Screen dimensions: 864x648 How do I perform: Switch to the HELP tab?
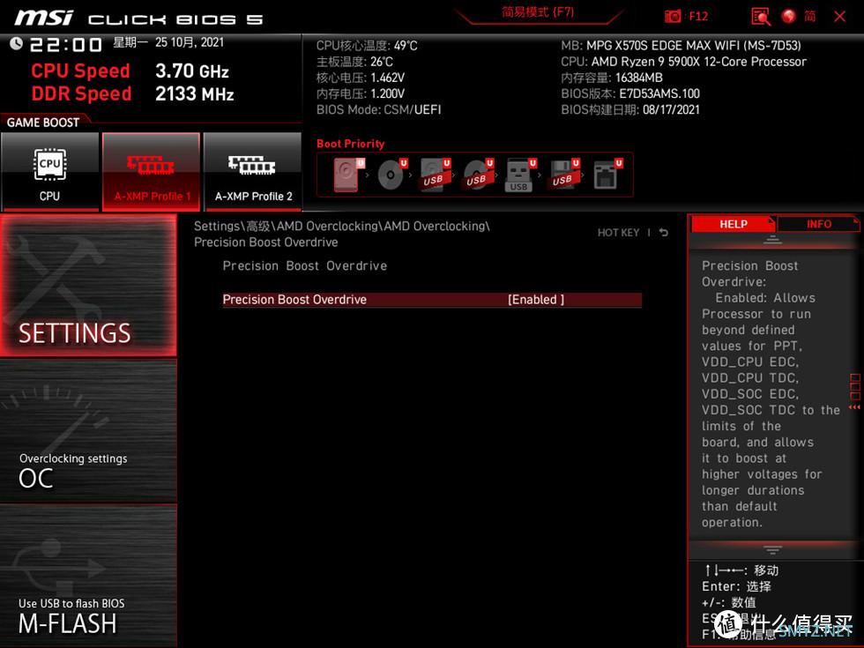733,224
